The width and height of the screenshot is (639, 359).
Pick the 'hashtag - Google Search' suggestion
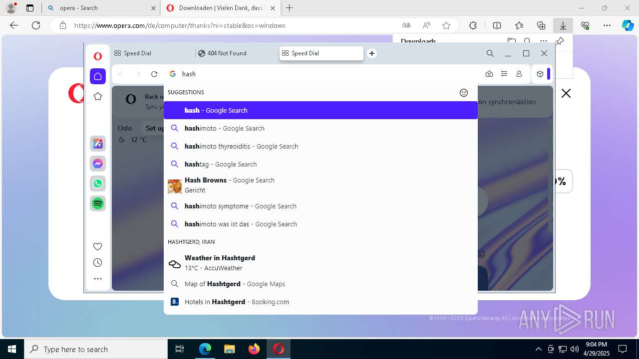click(320, 164)
